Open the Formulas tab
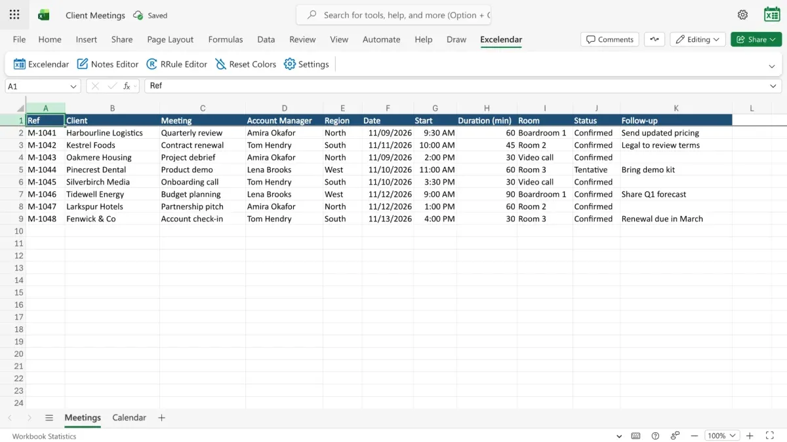 (x=226, y=39)
